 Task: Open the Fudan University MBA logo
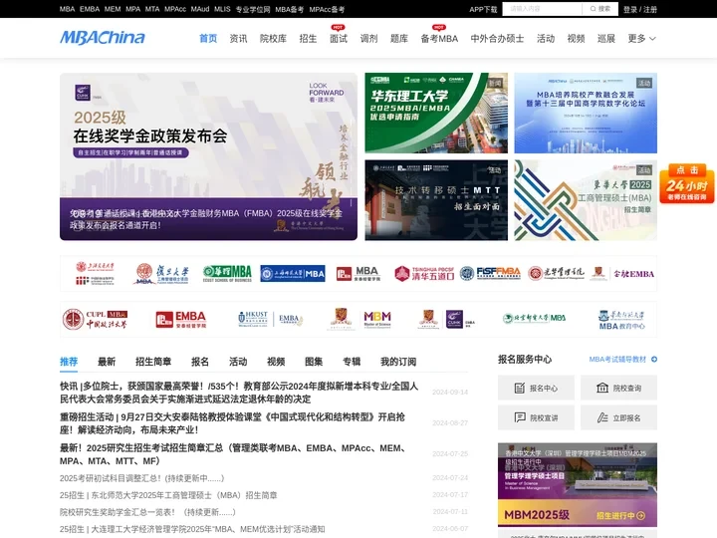click(x=162, y=274)
